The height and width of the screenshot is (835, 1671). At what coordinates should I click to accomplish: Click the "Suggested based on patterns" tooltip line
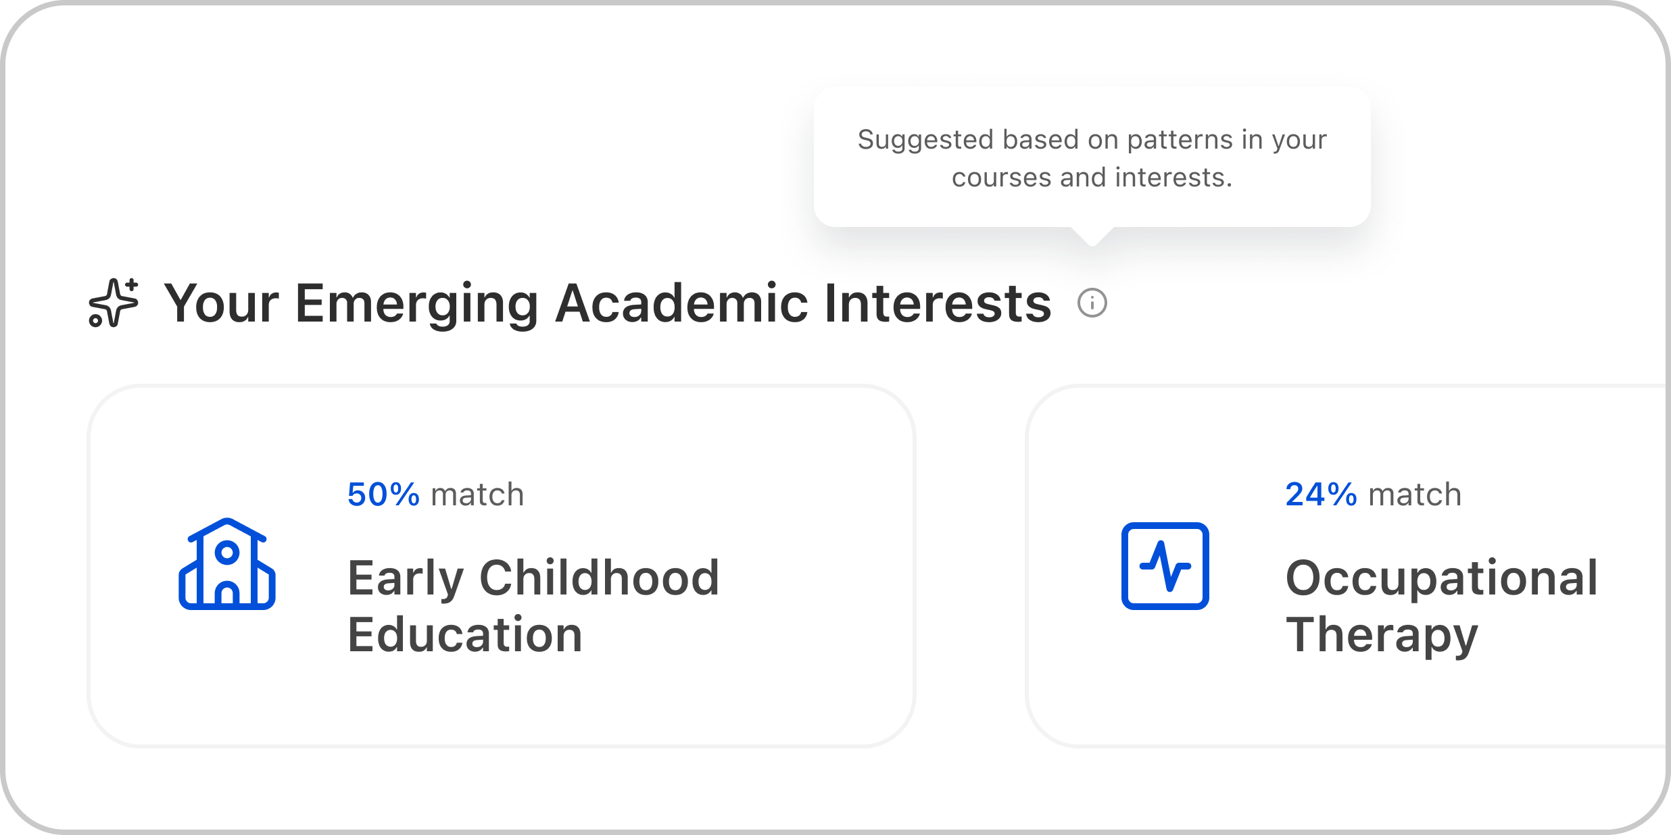point(1092,140)
